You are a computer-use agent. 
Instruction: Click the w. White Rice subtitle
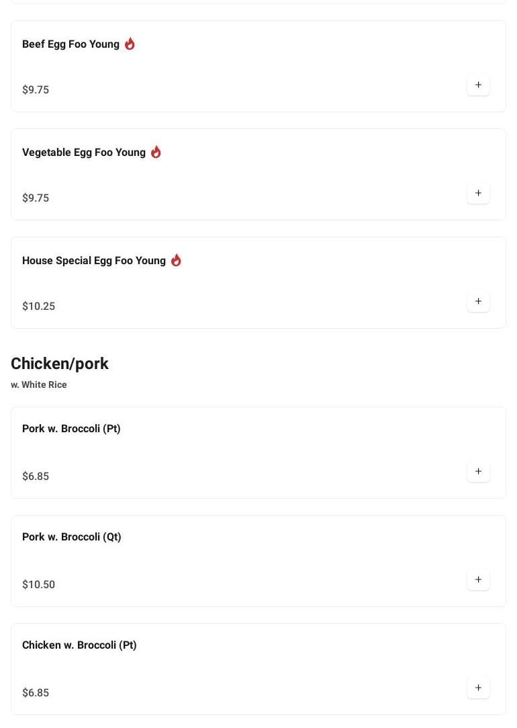[39, 385]
